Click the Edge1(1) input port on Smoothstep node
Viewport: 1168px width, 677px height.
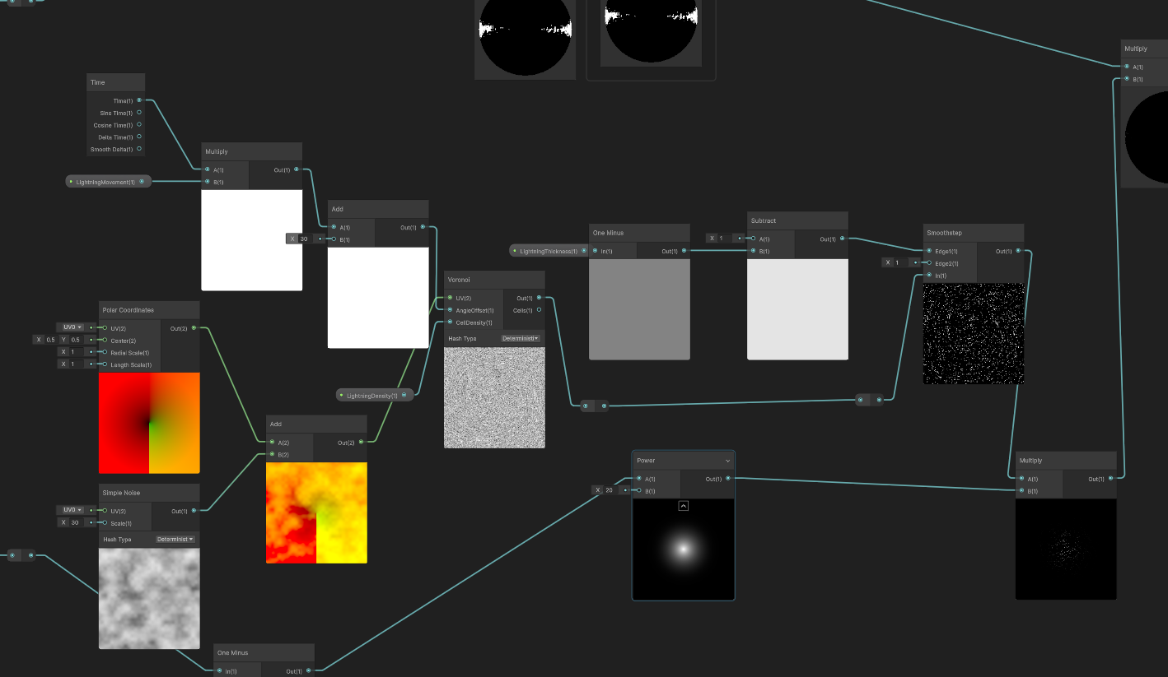tap(929, 249)
